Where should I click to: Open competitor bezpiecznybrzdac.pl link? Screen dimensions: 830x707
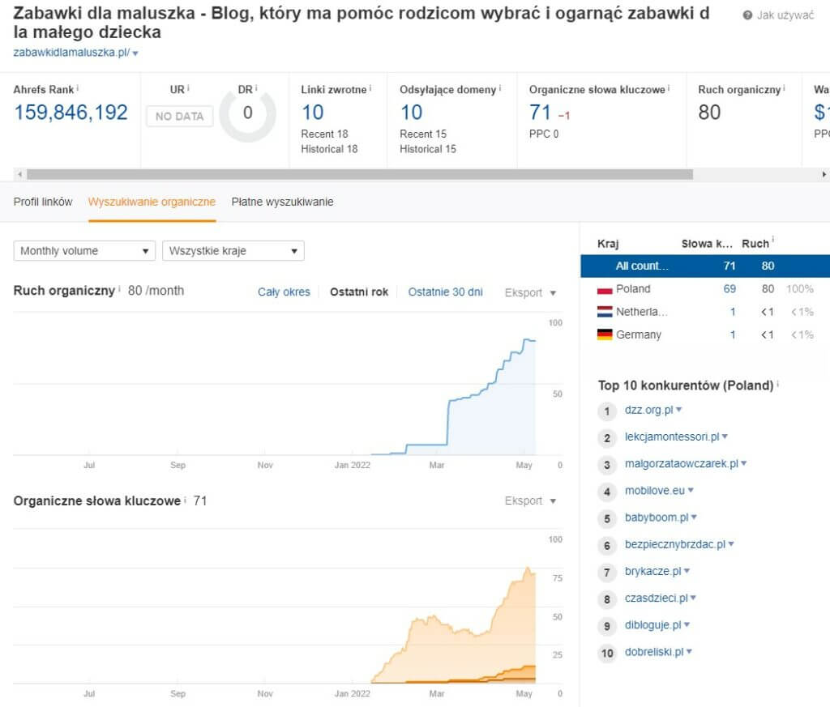click(x=675, y=545)
